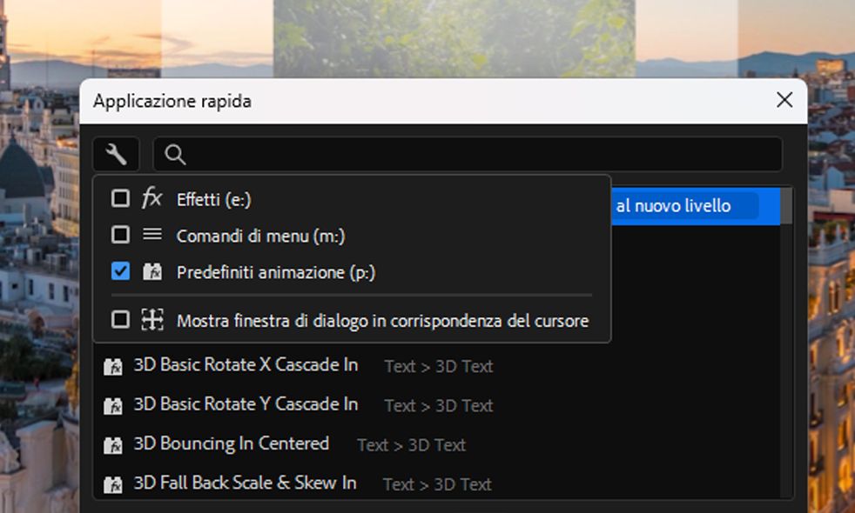Image resolution: width=855 pixels, height=513 pixels.
Task: Click Mostra finestra di dialogo option text
Action: [382, 322]
